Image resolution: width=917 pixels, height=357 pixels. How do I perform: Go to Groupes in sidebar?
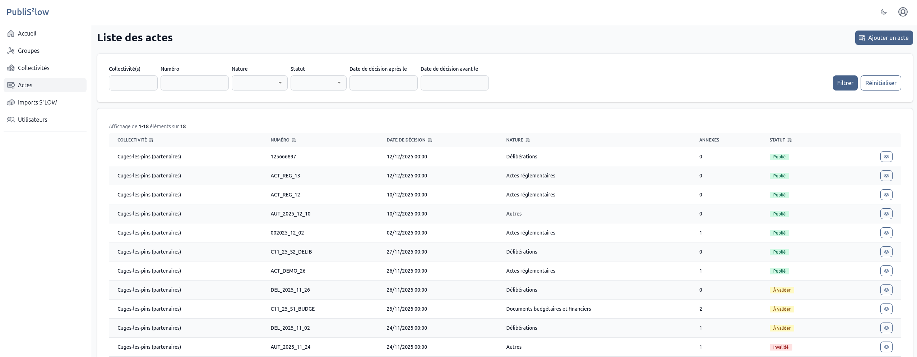tap(29, 51)
